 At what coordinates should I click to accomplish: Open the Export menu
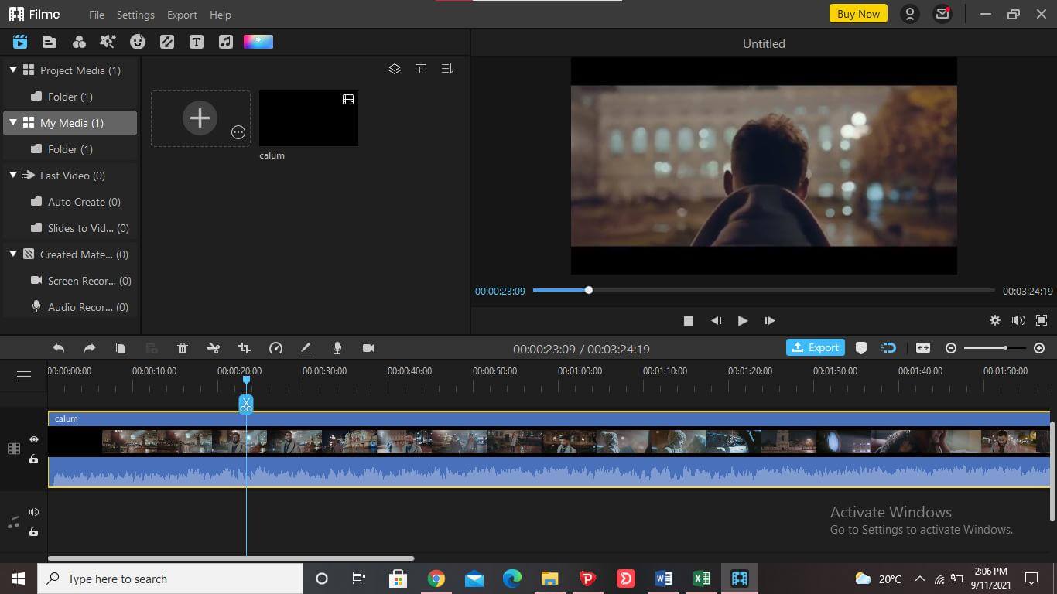point(182,15)
